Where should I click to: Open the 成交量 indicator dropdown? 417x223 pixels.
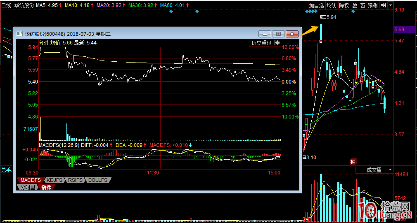(x=390, y=170)
